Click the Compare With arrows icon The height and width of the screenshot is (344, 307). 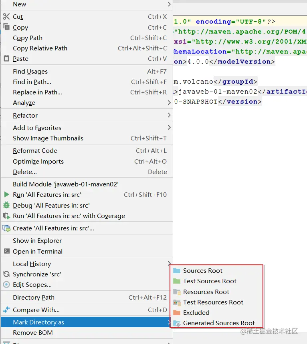coord(6,310)
